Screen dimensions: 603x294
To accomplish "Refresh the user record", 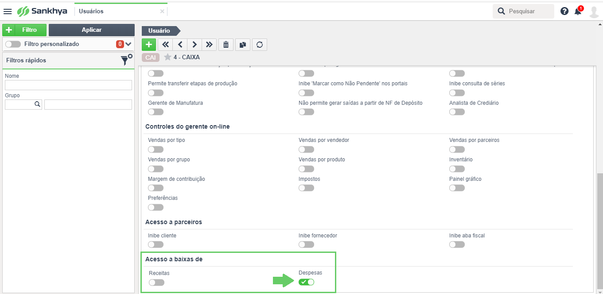I will 260,44.
